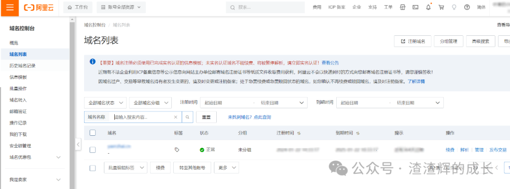Click the Aliyun logo
The height and width of the screenshot is (189, 510).
pyautogui.click(x=39, y=8)
